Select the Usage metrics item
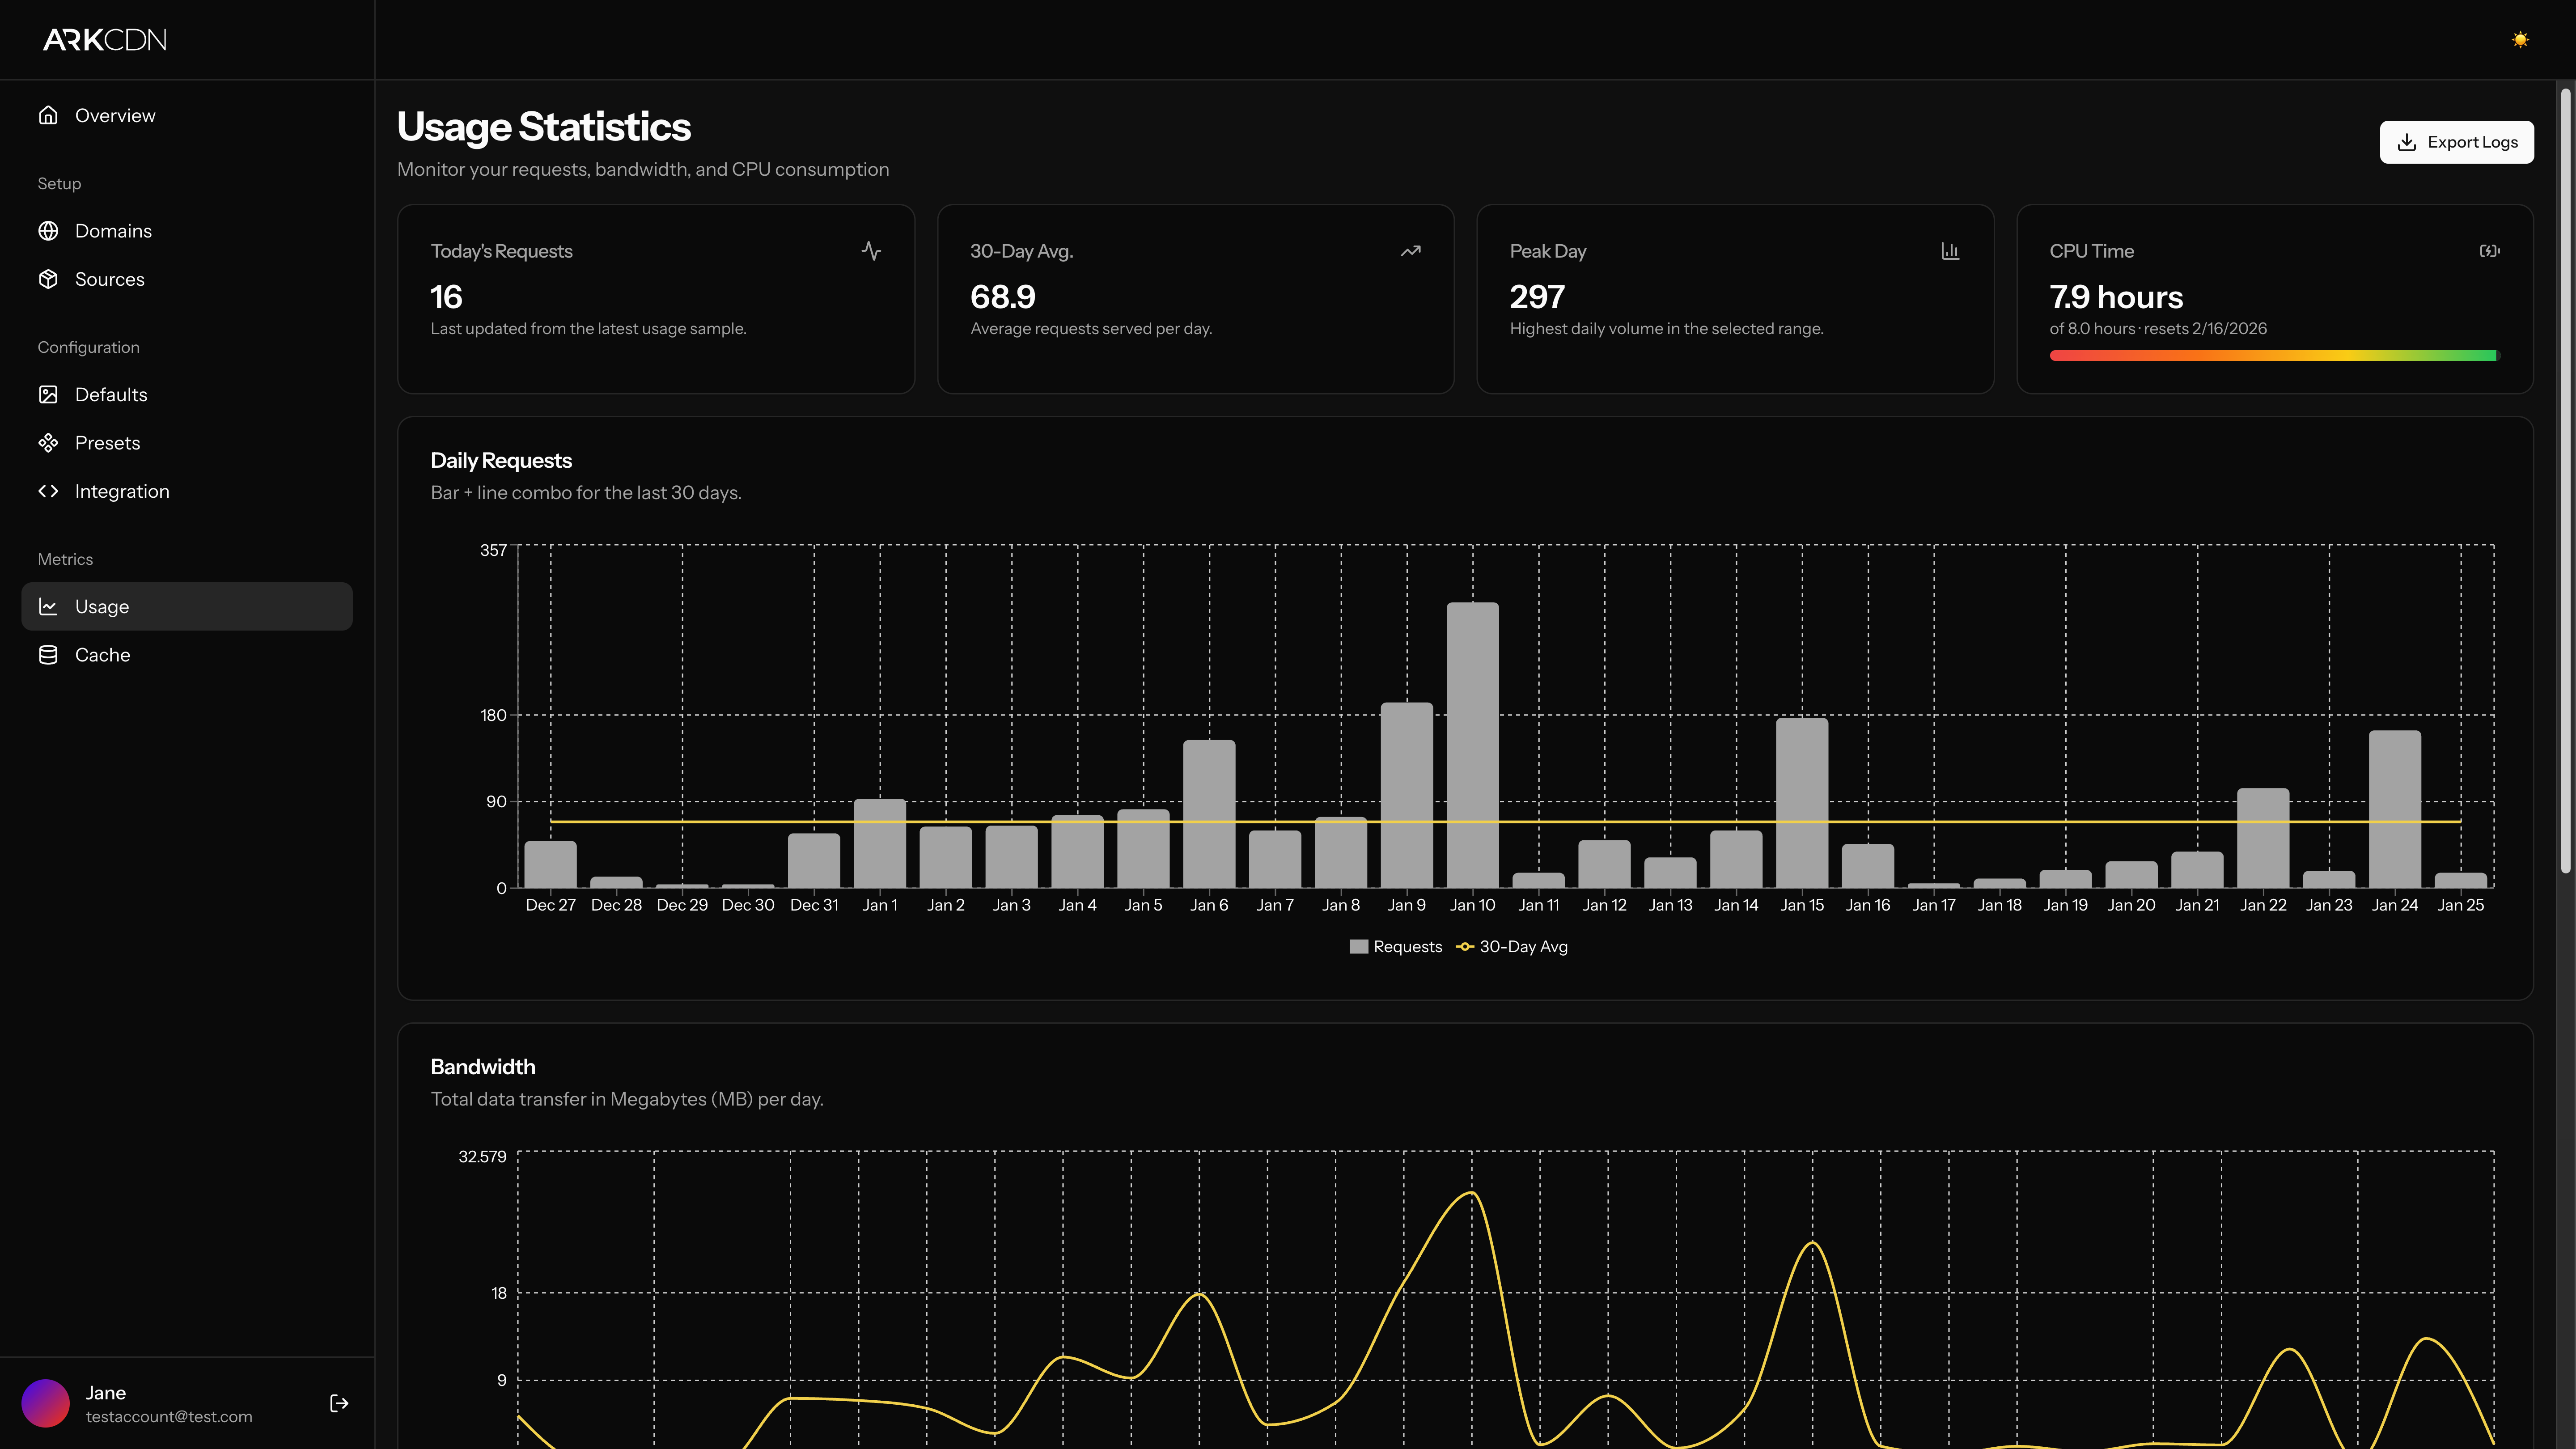The height and width of the screenshot is (1449, 2576). pyautogui.click(x=187, y=607)
